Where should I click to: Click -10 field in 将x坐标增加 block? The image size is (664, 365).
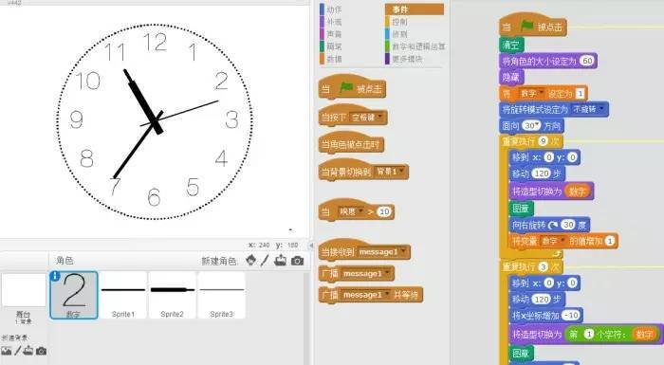571,315
